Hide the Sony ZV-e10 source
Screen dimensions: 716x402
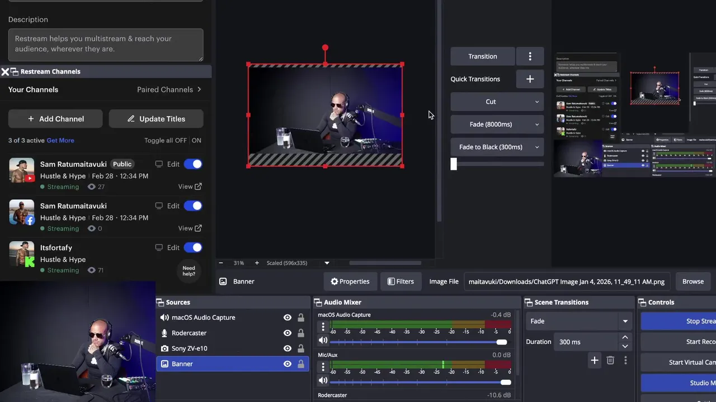pyautogui.click(x=288, y=348)
